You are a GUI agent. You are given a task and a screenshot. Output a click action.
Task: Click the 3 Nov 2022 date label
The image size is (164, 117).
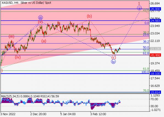coord(8,114)
